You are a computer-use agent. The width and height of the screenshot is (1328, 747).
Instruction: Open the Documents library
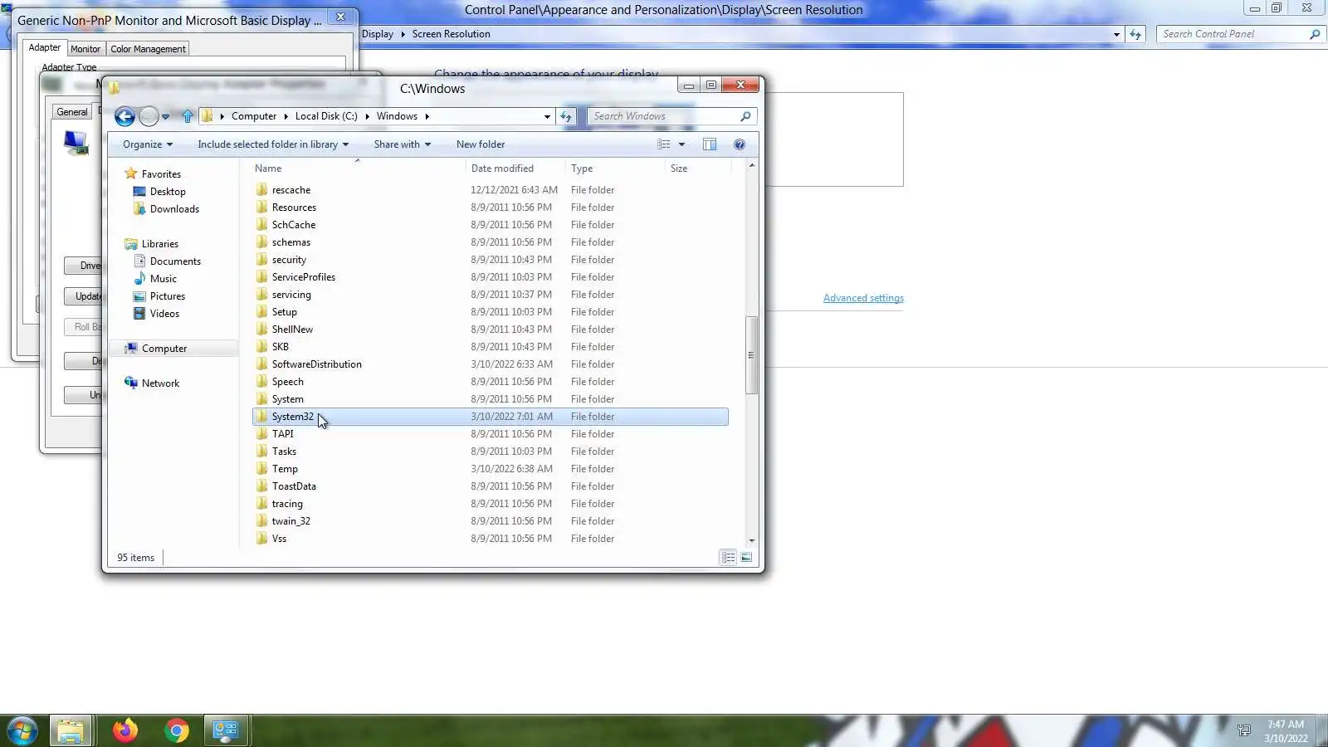175,261
